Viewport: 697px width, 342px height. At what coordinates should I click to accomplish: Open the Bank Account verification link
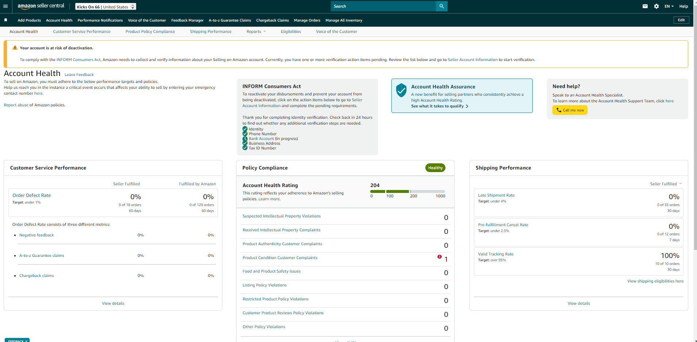point(261,139)
